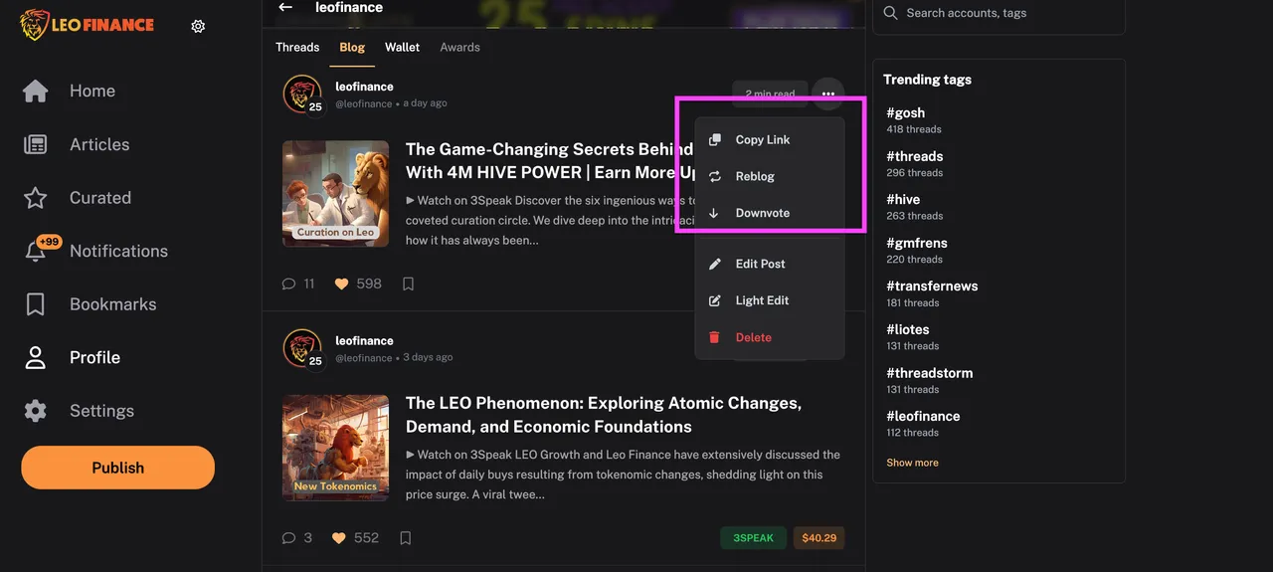1273x572 pixels.
Task: Click the Leo Finance lion logo
Action: (x=87, y=26)
